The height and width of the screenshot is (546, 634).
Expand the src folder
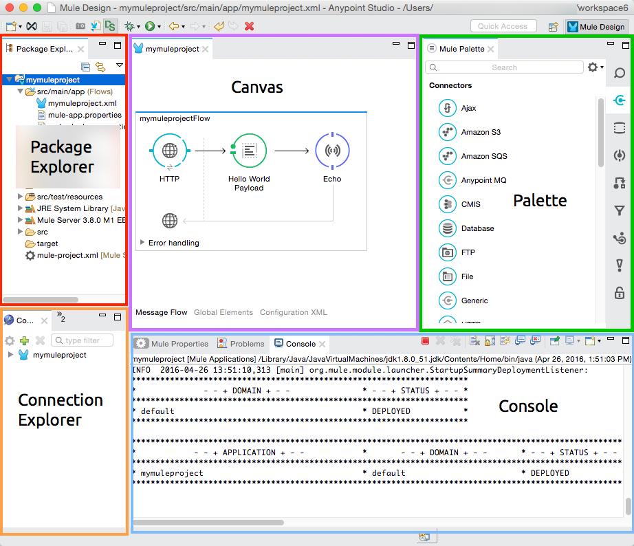click(20, 232)
